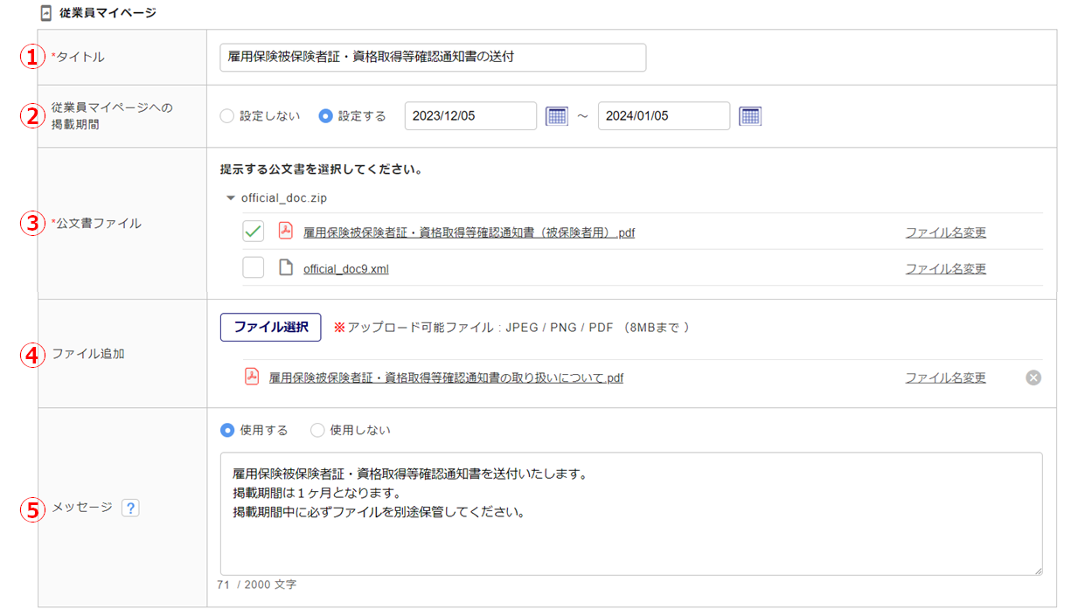Open the end date calendar picker

click(x=750, y=116)
